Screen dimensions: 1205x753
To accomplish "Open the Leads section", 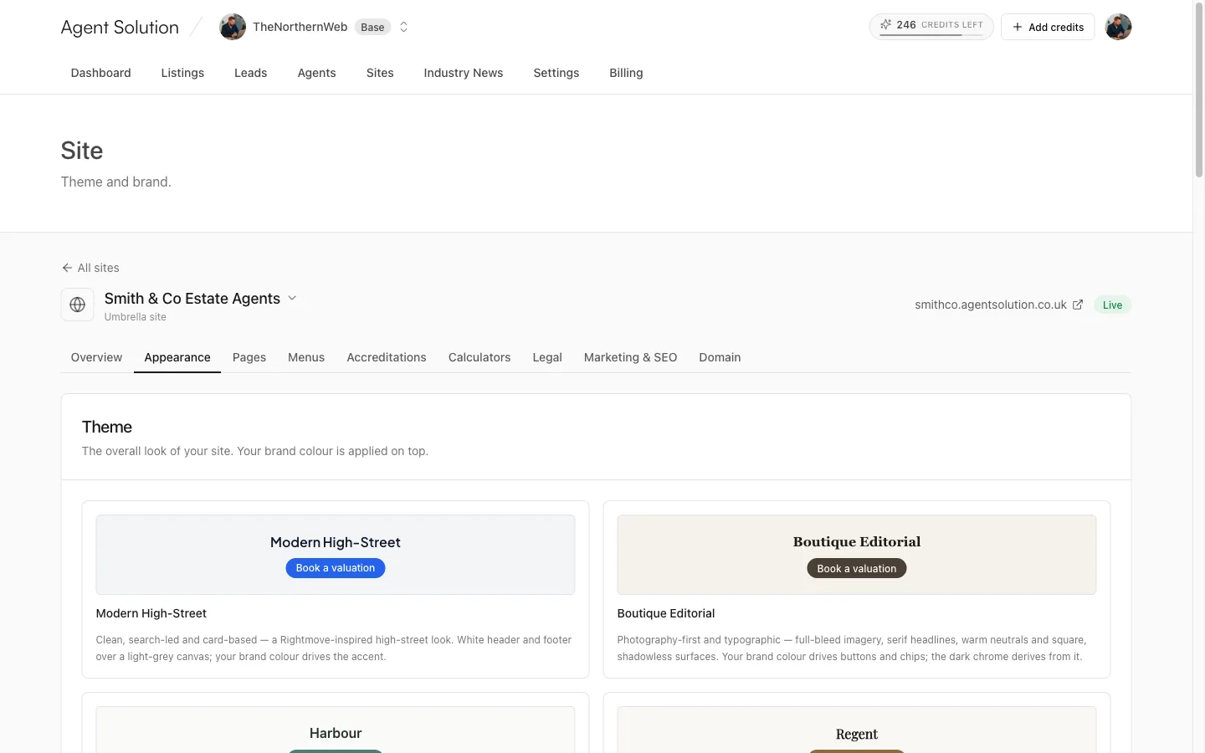I will point(250,73).
